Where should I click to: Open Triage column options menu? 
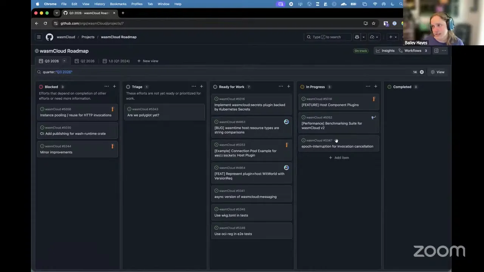coord(194,87)
